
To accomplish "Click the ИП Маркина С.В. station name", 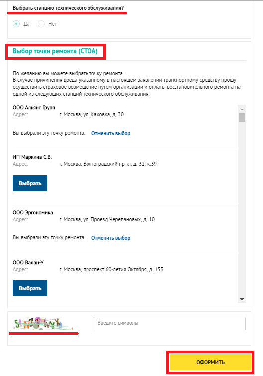I will [32, 157].
